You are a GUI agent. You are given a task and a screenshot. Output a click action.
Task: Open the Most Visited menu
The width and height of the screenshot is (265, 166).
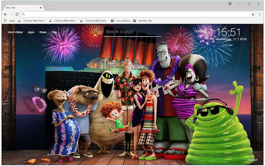15,32
